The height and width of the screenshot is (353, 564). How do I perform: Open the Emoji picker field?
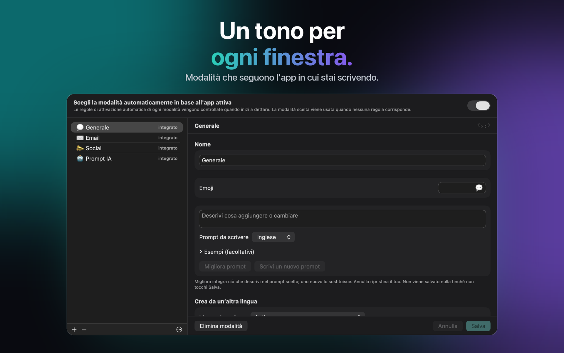[462, 188]
